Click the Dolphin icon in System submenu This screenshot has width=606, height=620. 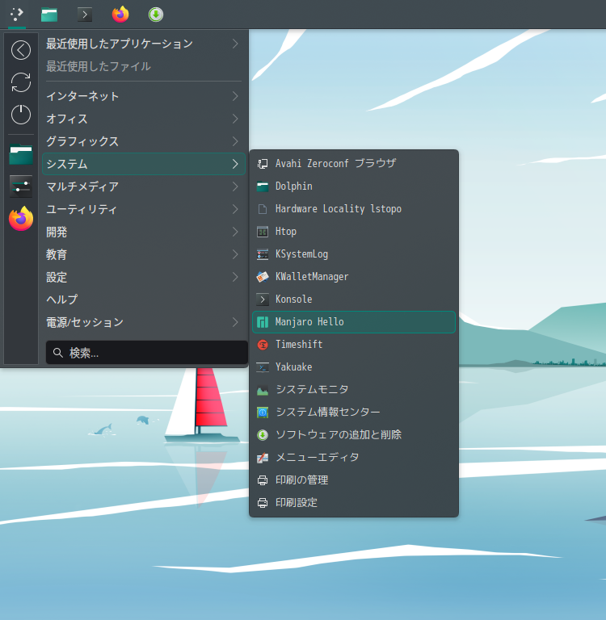(263, 186)
